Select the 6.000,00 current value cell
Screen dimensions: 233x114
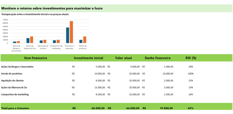click(123, 67)
